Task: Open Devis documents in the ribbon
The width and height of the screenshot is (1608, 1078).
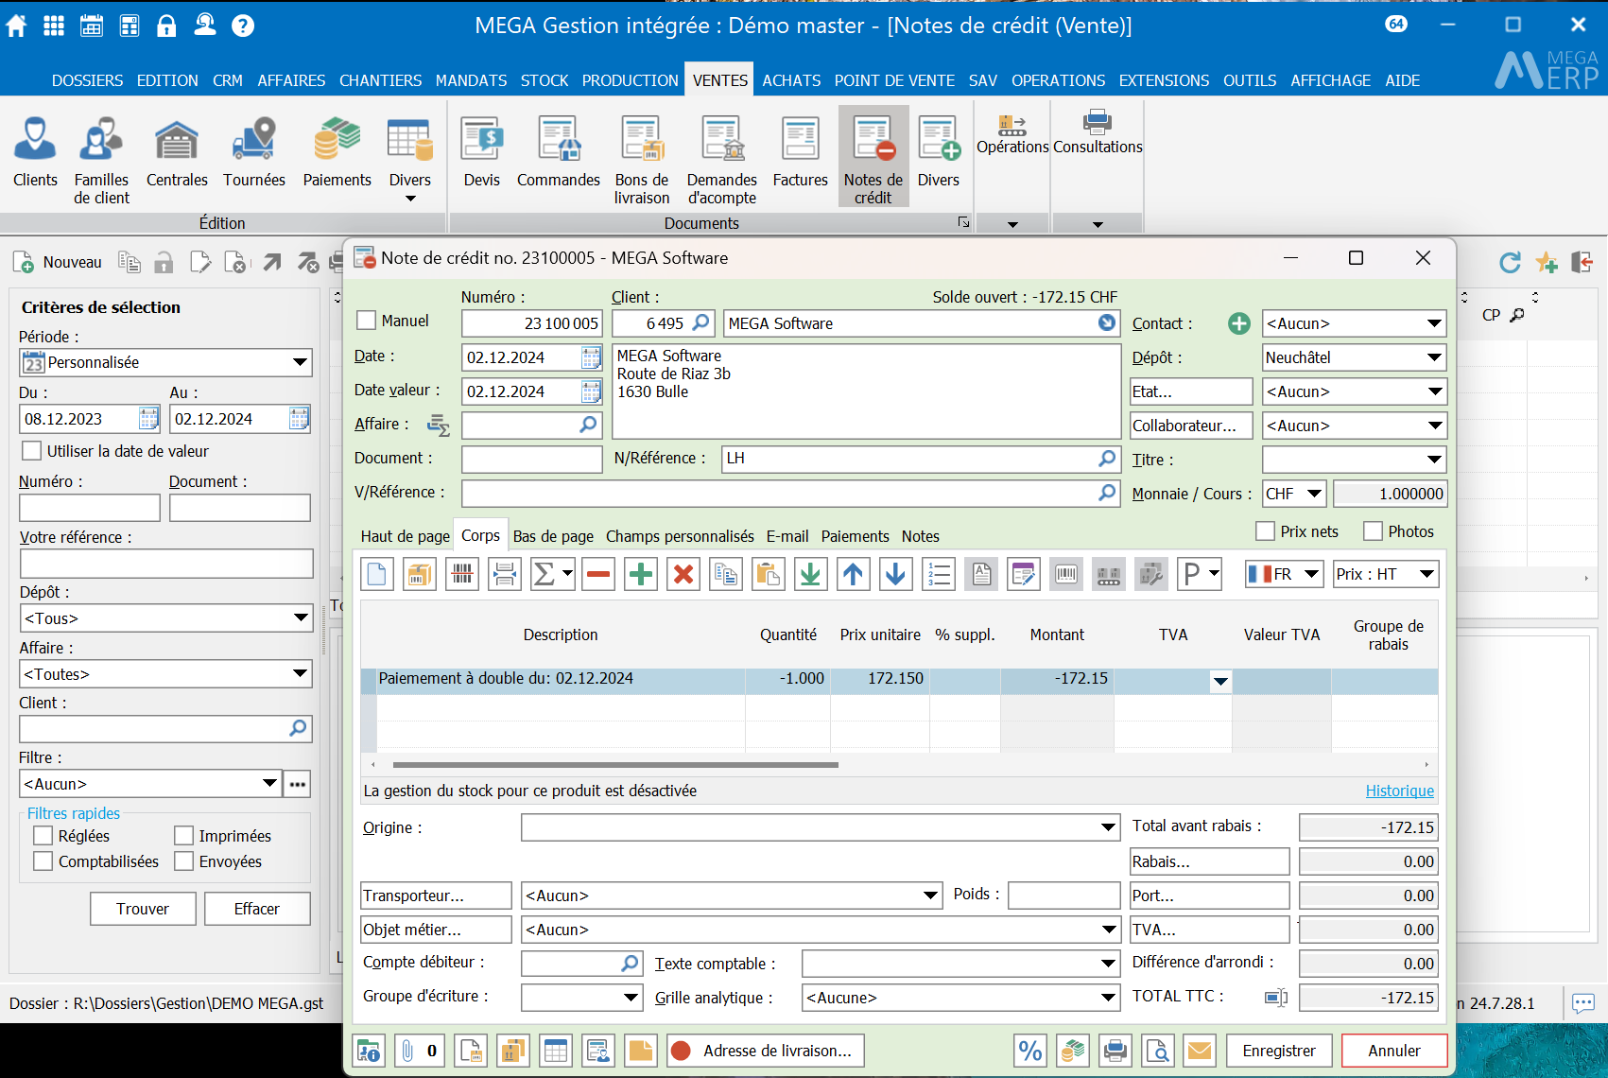Action: coord(481,153)
